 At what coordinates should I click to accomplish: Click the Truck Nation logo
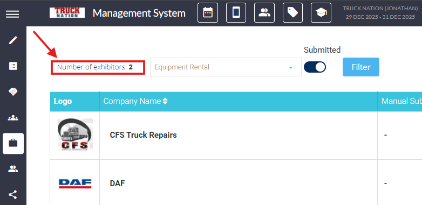pyautogui.click(x=67, y=12)
